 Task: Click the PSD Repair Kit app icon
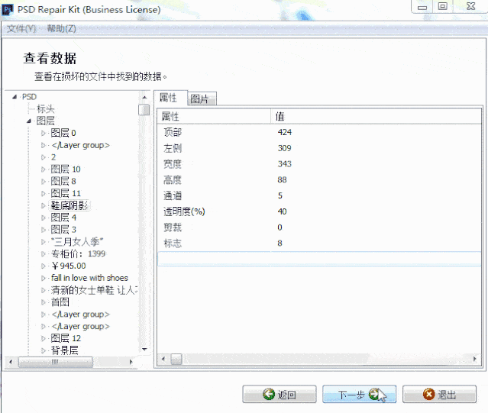coord(7,10)
